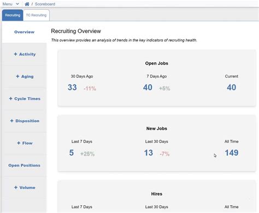Click the Menu label in top bar

(x=7, y=4)
